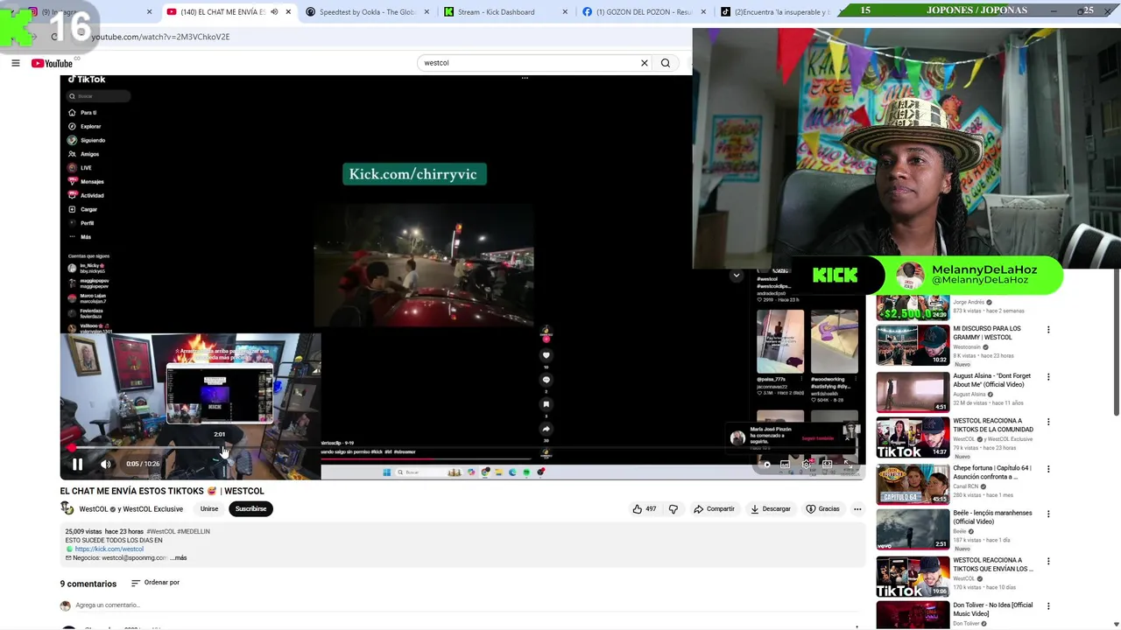Open options menu for August Alsina video

pos(1048,377)
